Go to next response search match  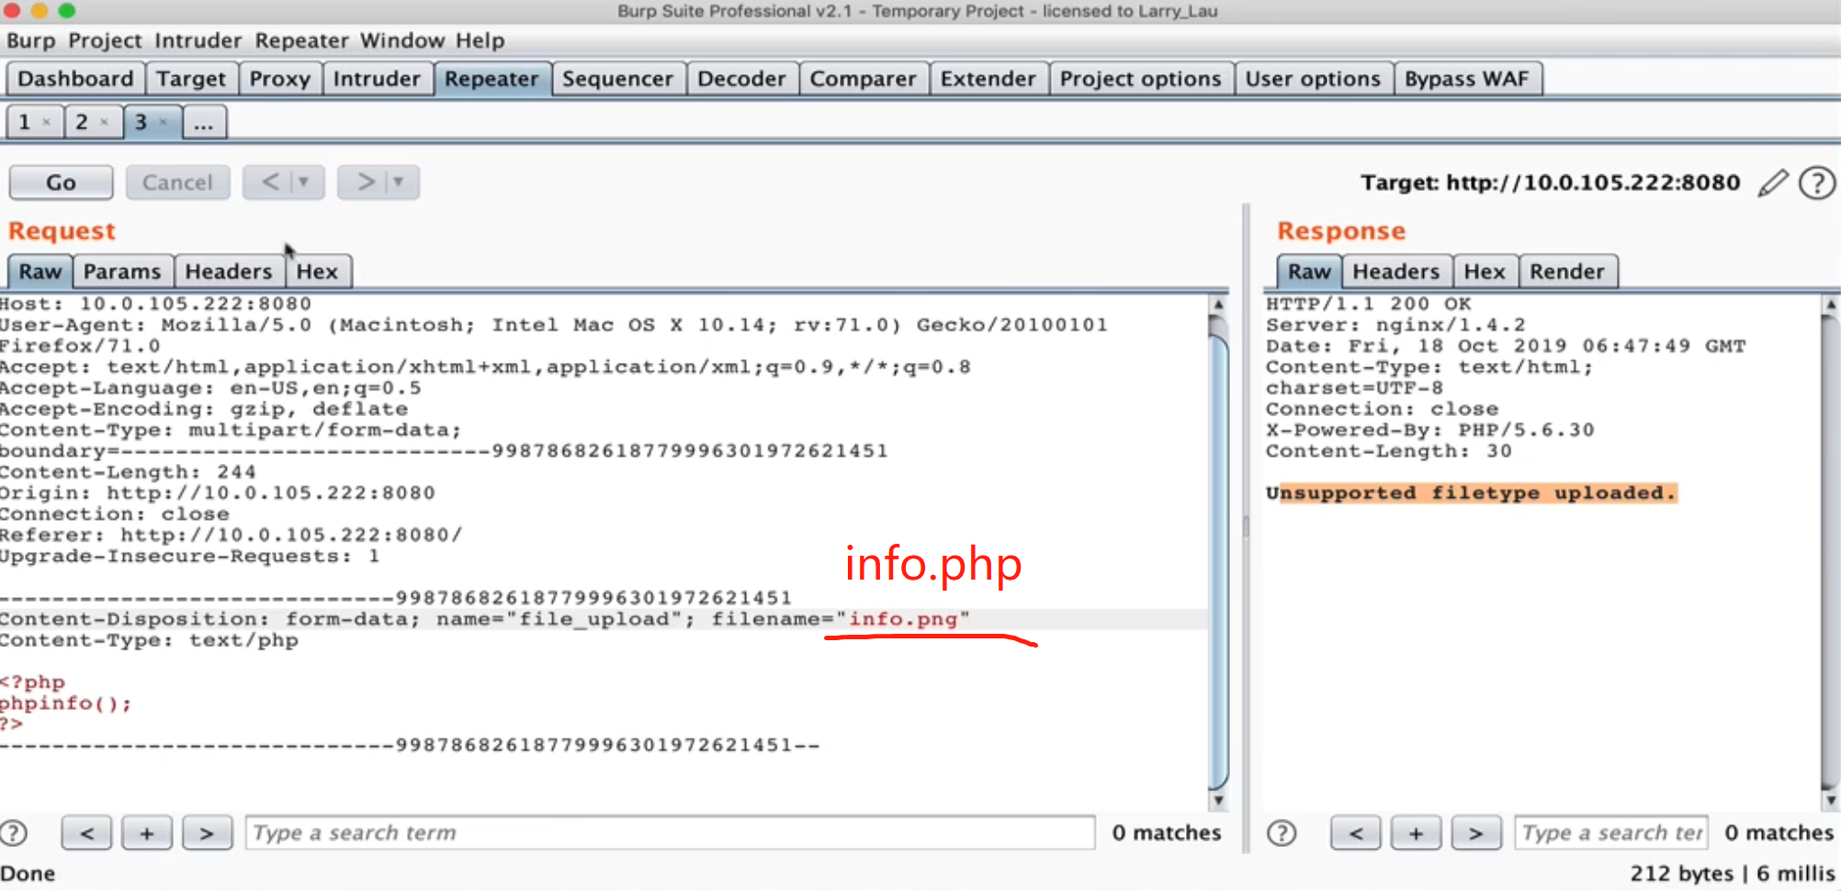[1476, 833]
